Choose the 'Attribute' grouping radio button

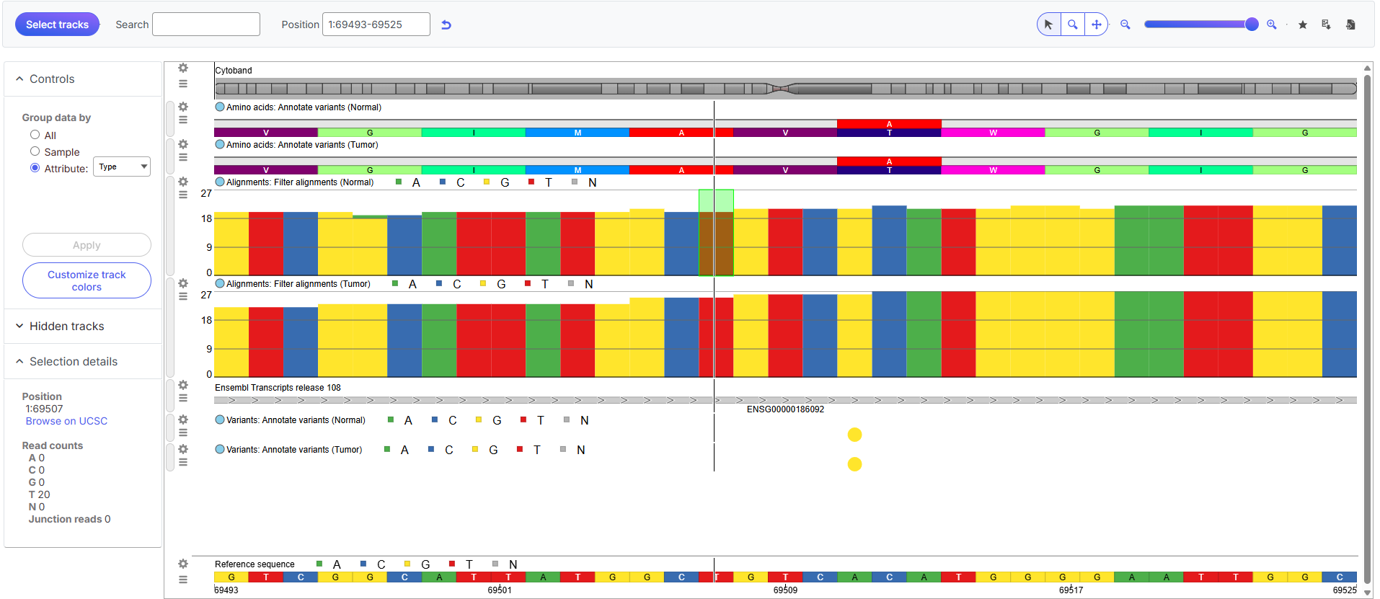35,168
